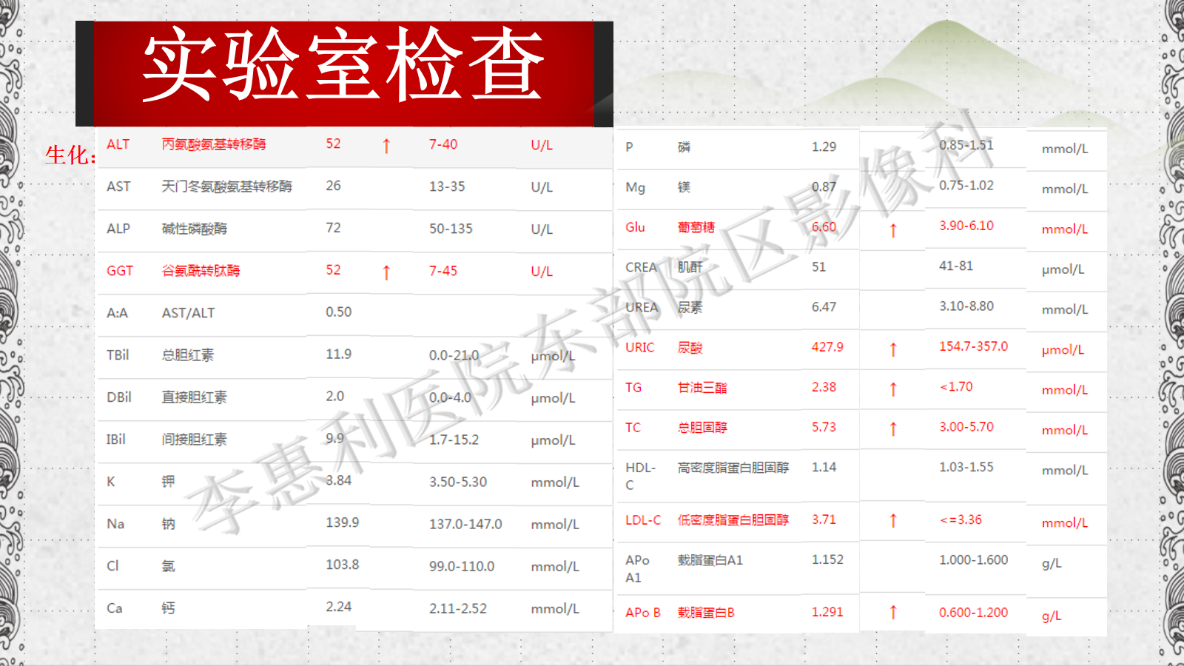Click the 谷氨酰转肽酶 test name
This screenshot has height=666, width=1184.
pos(201,271)
